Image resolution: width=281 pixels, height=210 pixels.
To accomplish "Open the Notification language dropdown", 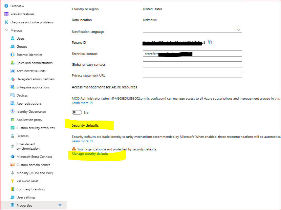I will tap(192, 30).
